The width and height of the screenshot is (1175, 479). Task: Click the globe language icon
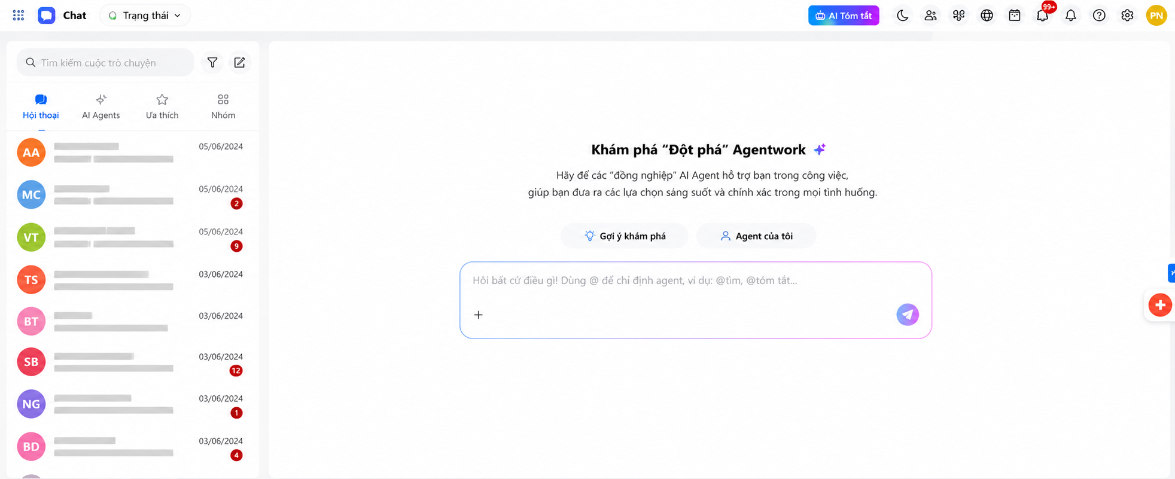[987, 16]
